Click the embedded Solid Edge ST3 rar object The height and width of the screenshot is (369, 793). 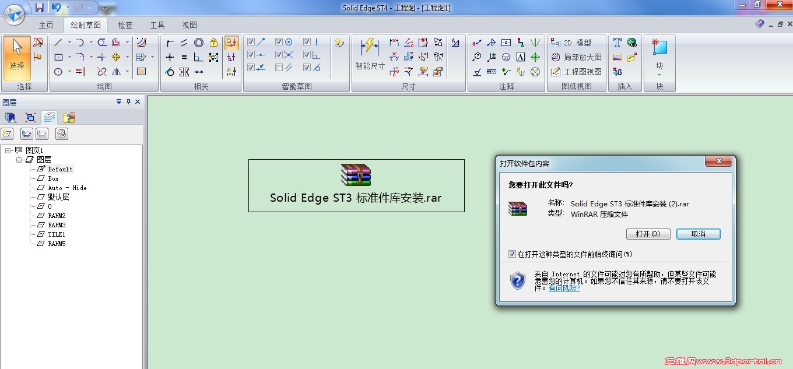tap(356, 185)
